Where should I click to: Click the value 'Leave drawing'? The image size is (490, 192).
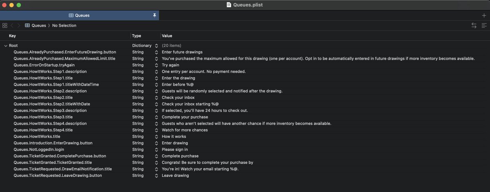pyautogui.click(x=176, y=176)
